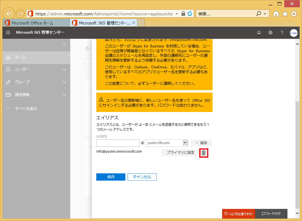Click the search magnifier icon

tap(258, 13)
